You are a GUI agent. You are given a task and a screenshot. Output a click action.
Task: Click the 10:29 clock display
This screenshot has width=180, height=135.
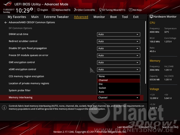pos(23,11)
